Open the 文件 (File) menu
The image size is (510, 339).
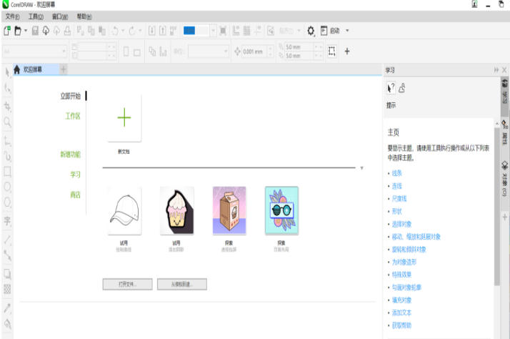coord(12,15)
